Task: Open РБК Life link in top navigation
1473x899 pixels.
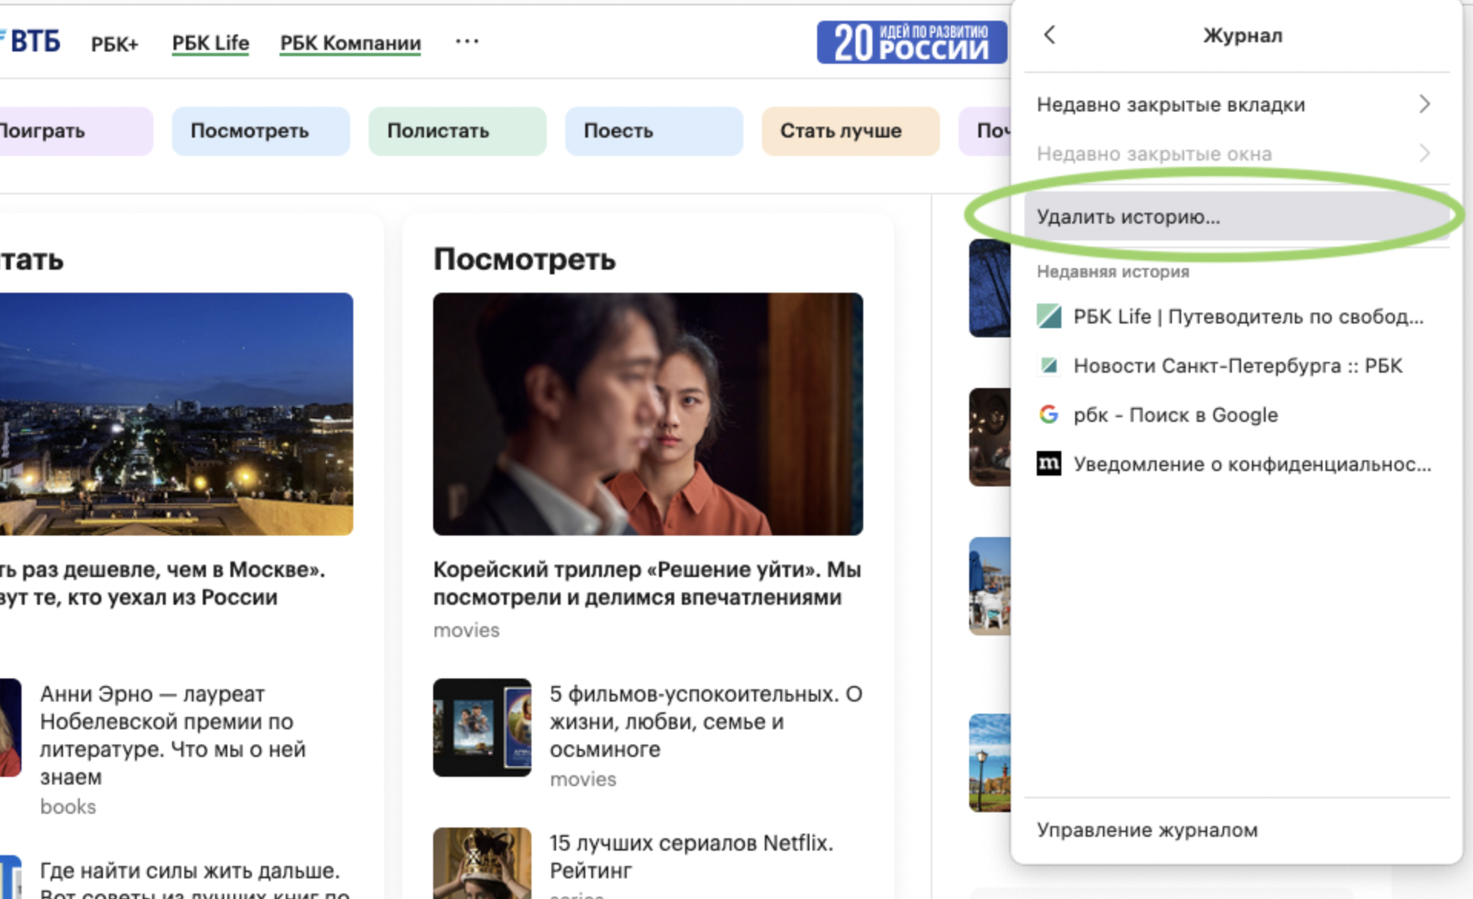Action: point(210,43)
